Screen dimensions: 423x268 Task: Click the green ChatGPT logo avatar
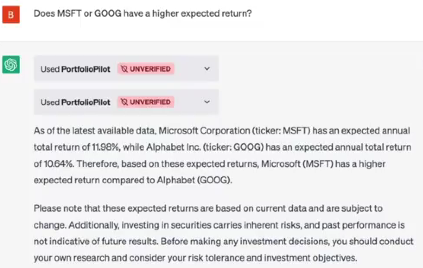pyautogui.click(x=11, y=64)
